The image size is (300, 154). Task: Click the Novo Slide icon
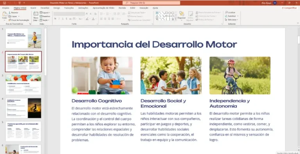click(x=36, y=14)
